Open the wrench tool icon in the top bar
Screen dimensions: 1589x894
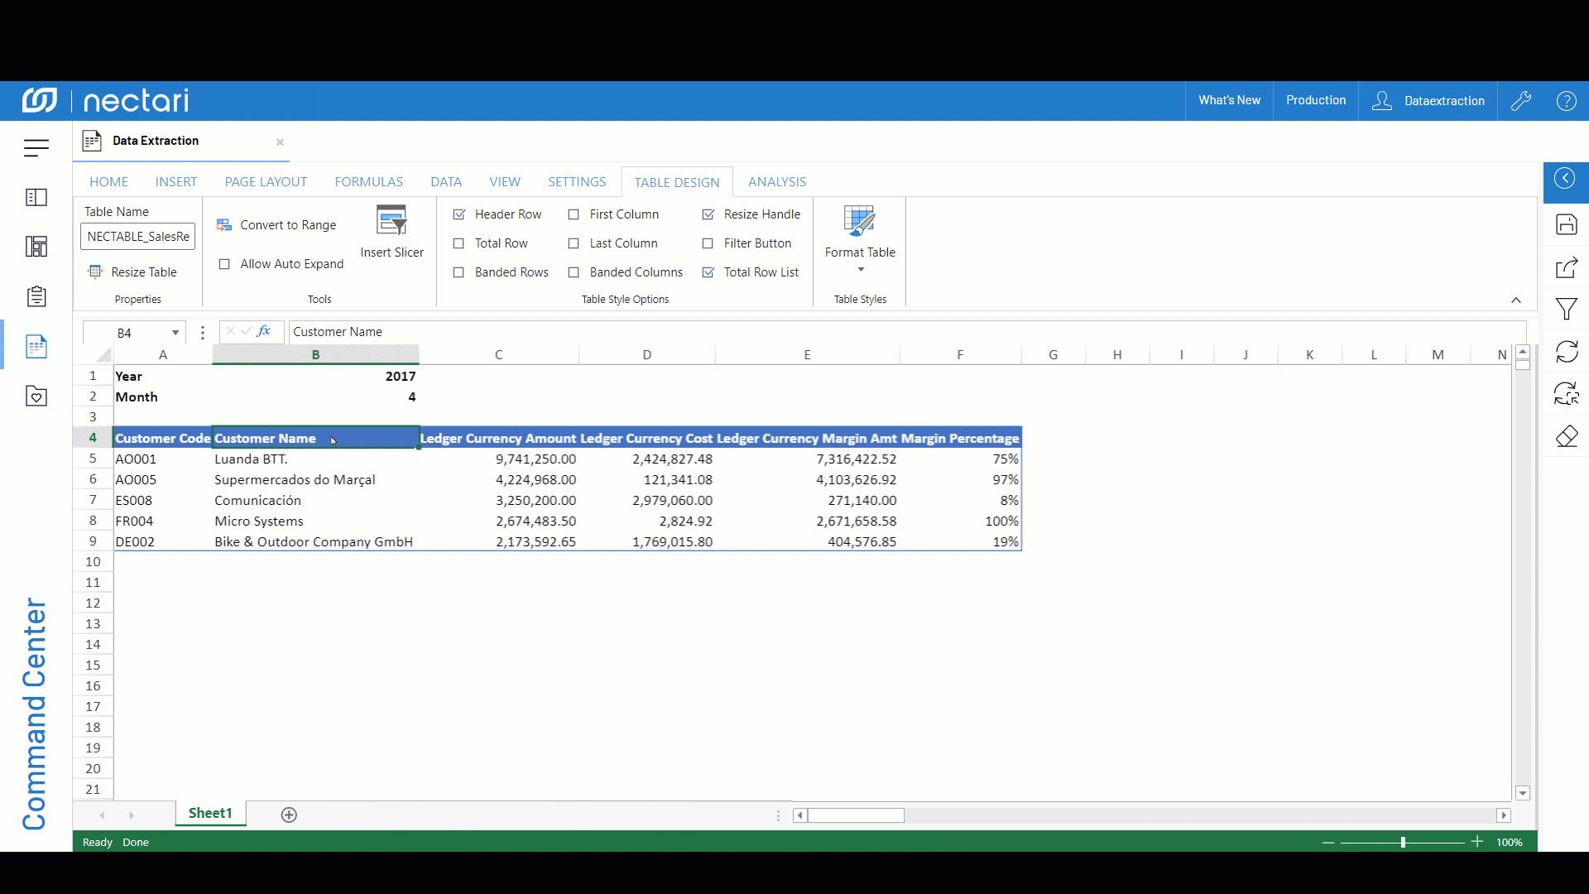1522,100
